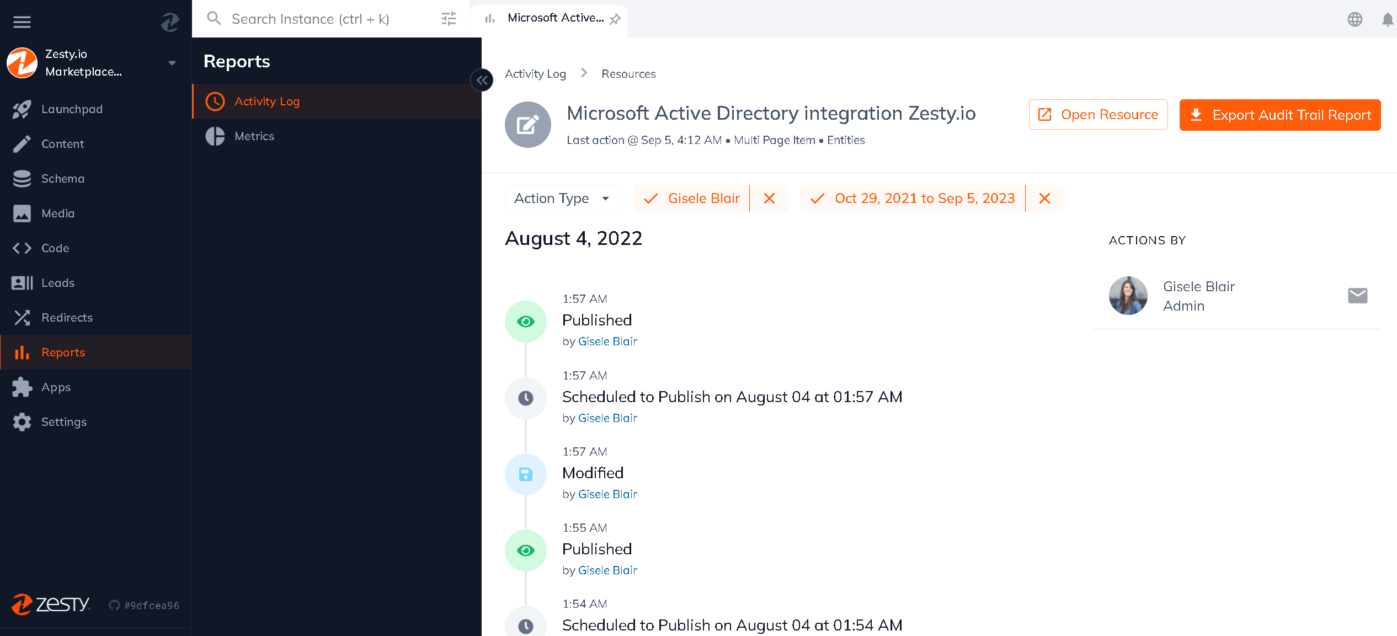Click Gisele Blair's profile photo

[x=1128, y=296]
